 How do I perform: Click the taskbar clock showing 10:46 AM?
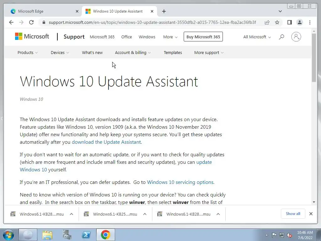305,235
